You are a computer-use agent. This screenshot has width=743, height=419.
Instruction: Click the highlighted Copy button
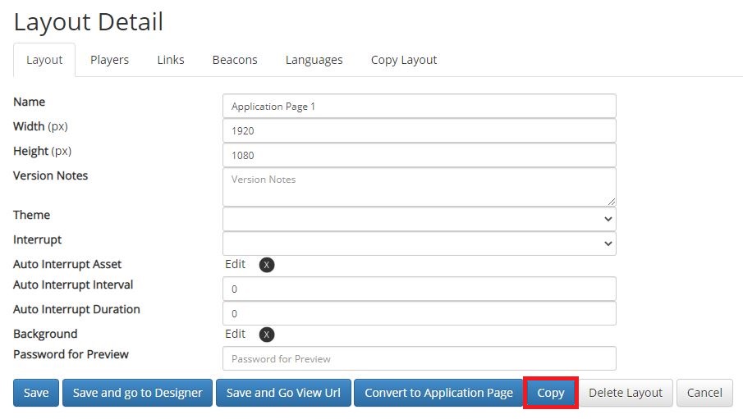[551, 393]
